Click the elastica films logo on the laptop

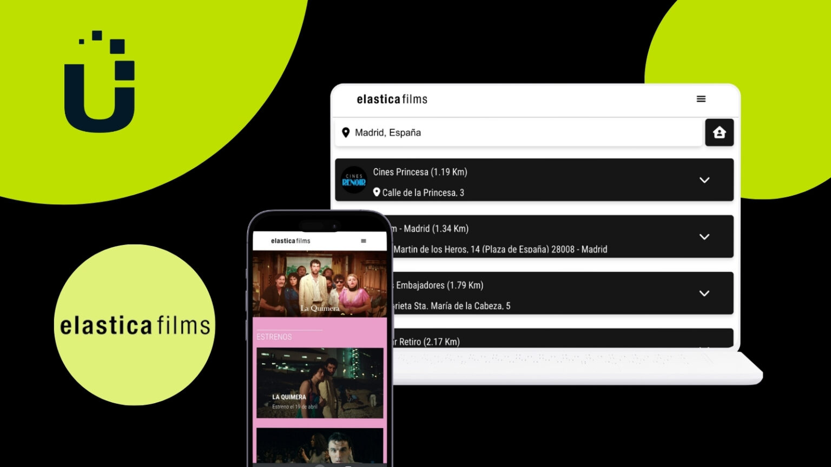pos(392,99)
